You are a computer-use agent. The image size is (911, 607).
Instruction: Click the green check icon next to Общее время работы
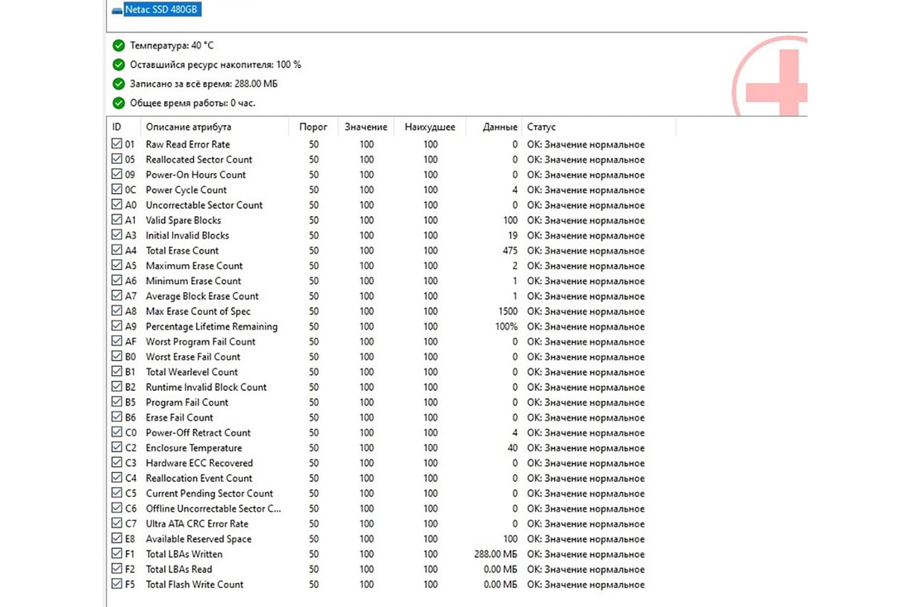[x=118, y=103]
